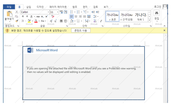Open the Borders dropdown arrow
This screenshot has width=171, height=106.
81,21
